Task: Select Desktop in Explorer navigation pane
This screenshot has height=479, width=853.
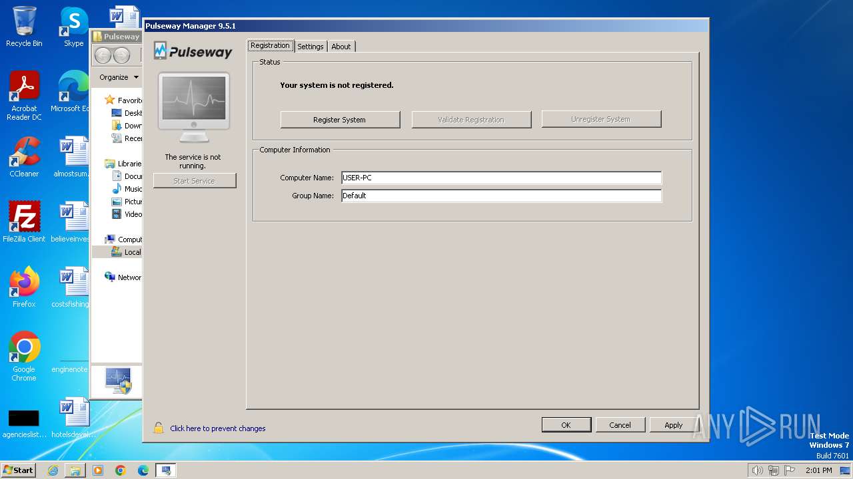Action: tap(127, 113)
